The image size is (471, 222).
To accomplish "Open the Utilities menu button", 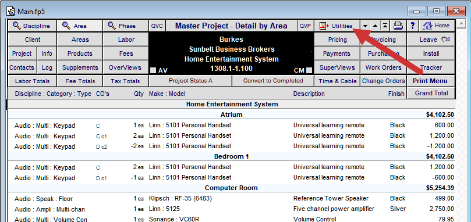I will point(337,26).
